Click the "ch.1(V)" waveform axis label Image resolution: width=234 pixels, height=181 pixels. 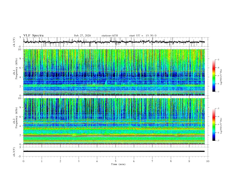coord(14,42)
